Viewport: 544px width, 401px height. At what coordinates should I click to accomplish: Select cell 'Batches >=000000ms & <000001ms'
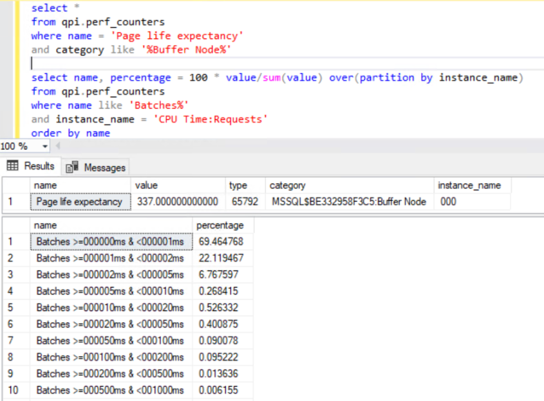111,241
